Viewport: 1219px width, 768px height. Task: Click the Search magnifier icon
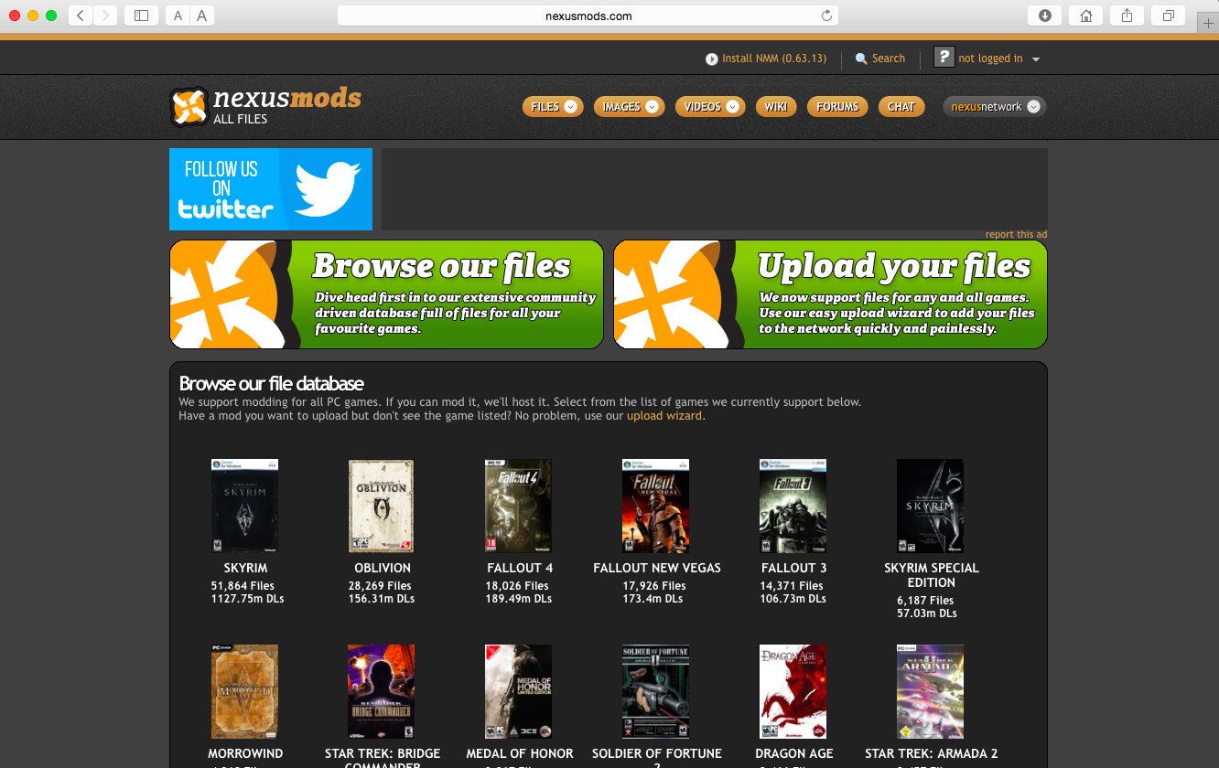coord(861,59)
